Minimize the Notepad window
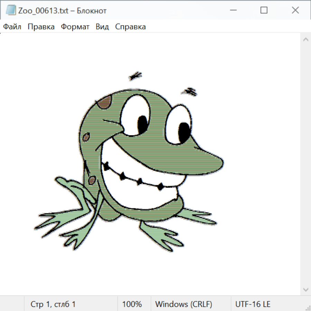Screen dimensions: 311x311 (x=233, y=10)
